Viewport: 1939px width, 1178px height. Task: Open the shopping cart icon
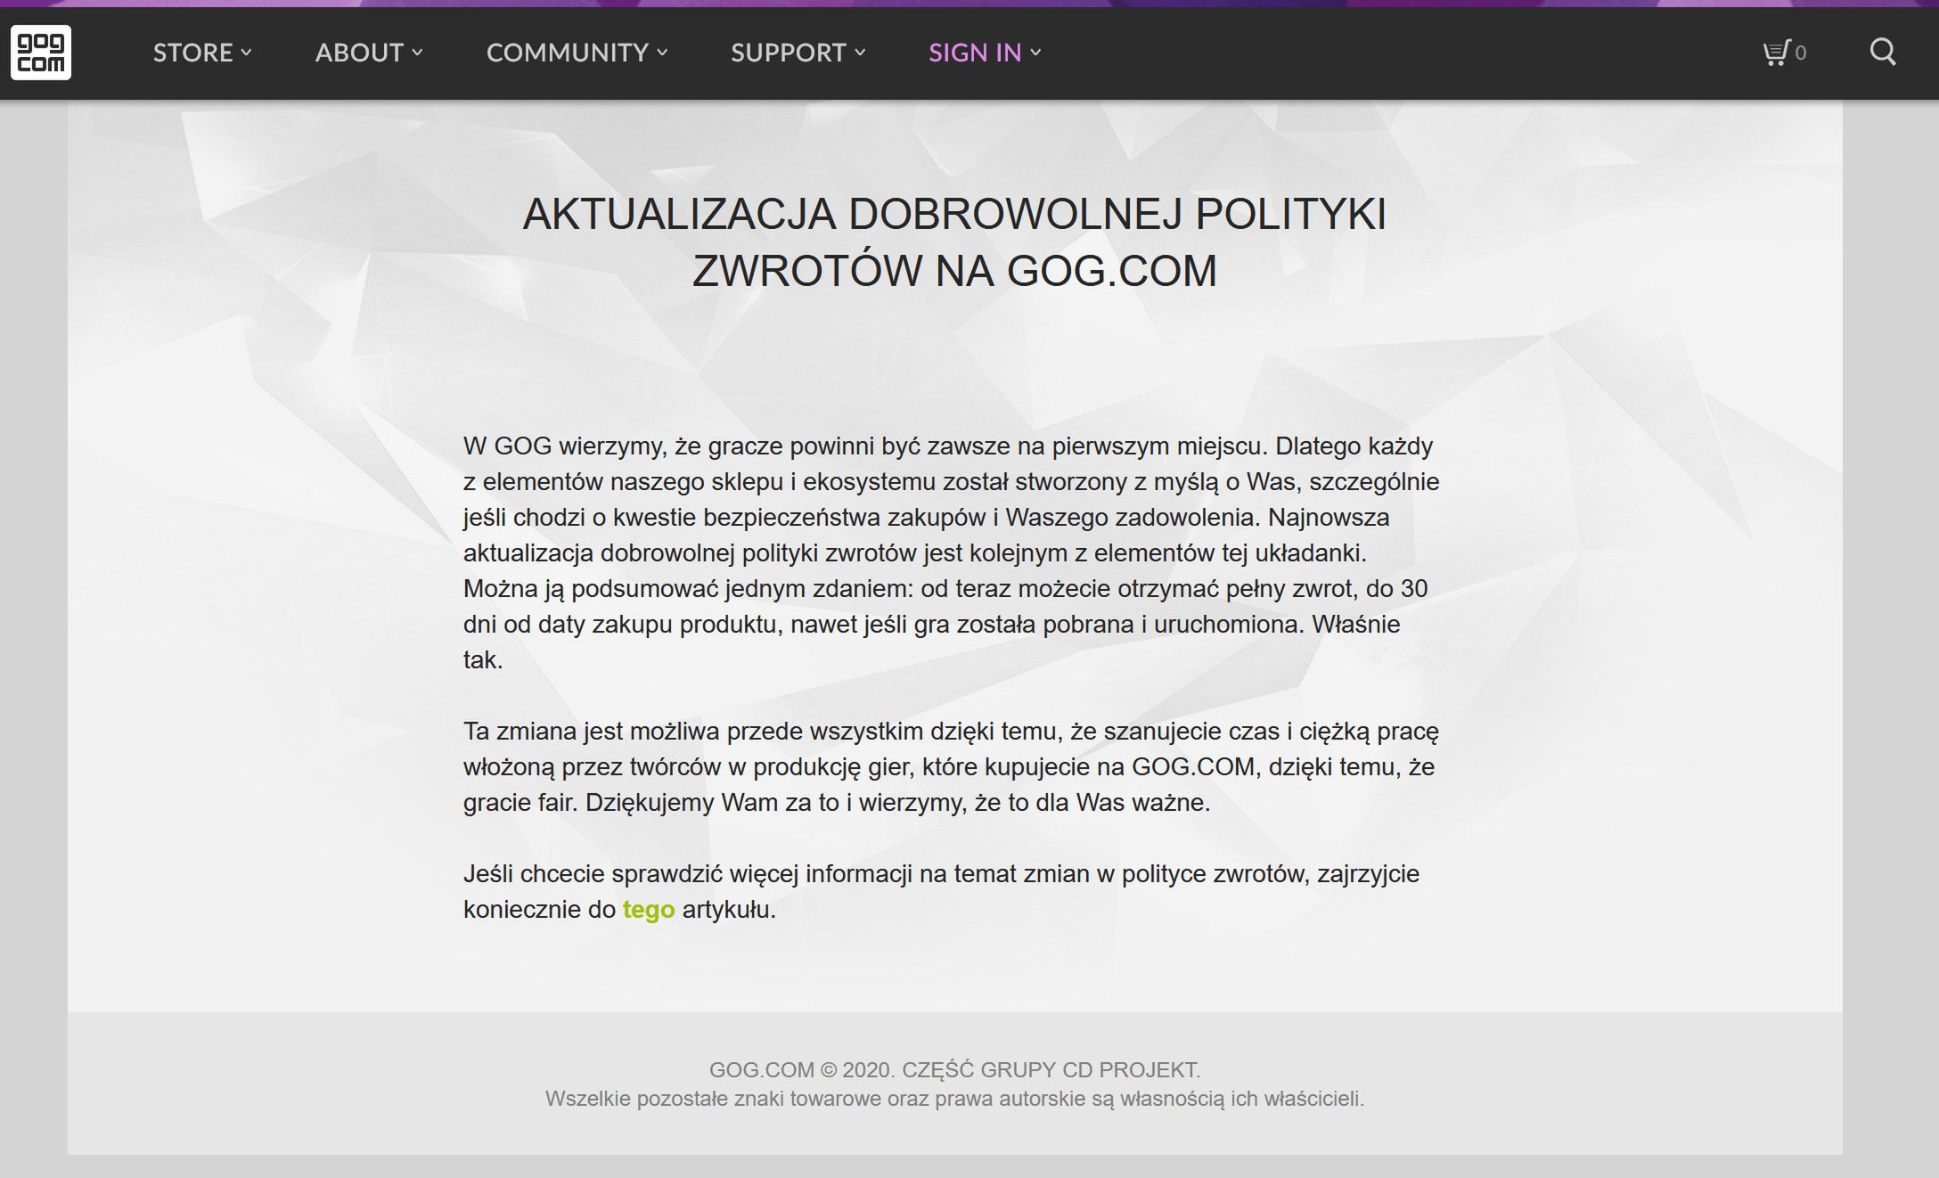1776,53
